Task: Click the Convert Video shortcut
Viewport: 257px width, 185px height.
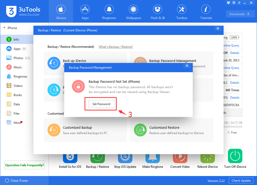Action: point(180,161)
